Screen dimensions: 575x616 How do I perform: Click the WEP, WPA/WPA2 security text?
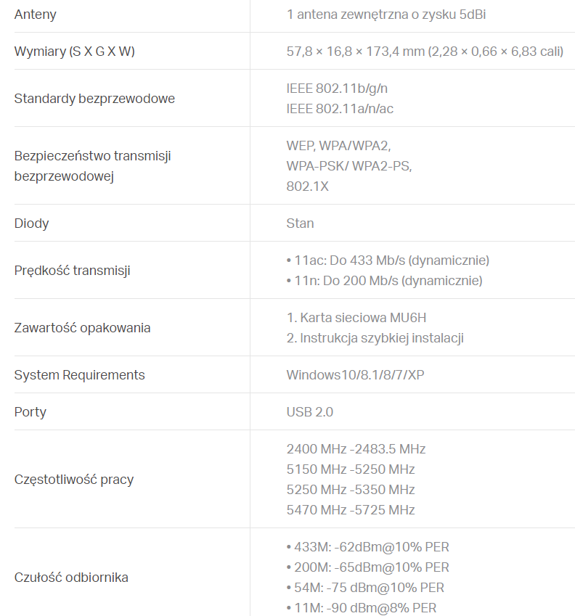(338, 146)
